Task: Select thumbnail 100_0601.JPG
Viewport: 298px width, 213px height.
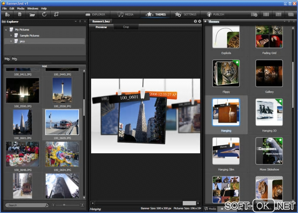Action: (x=22, y=122)
